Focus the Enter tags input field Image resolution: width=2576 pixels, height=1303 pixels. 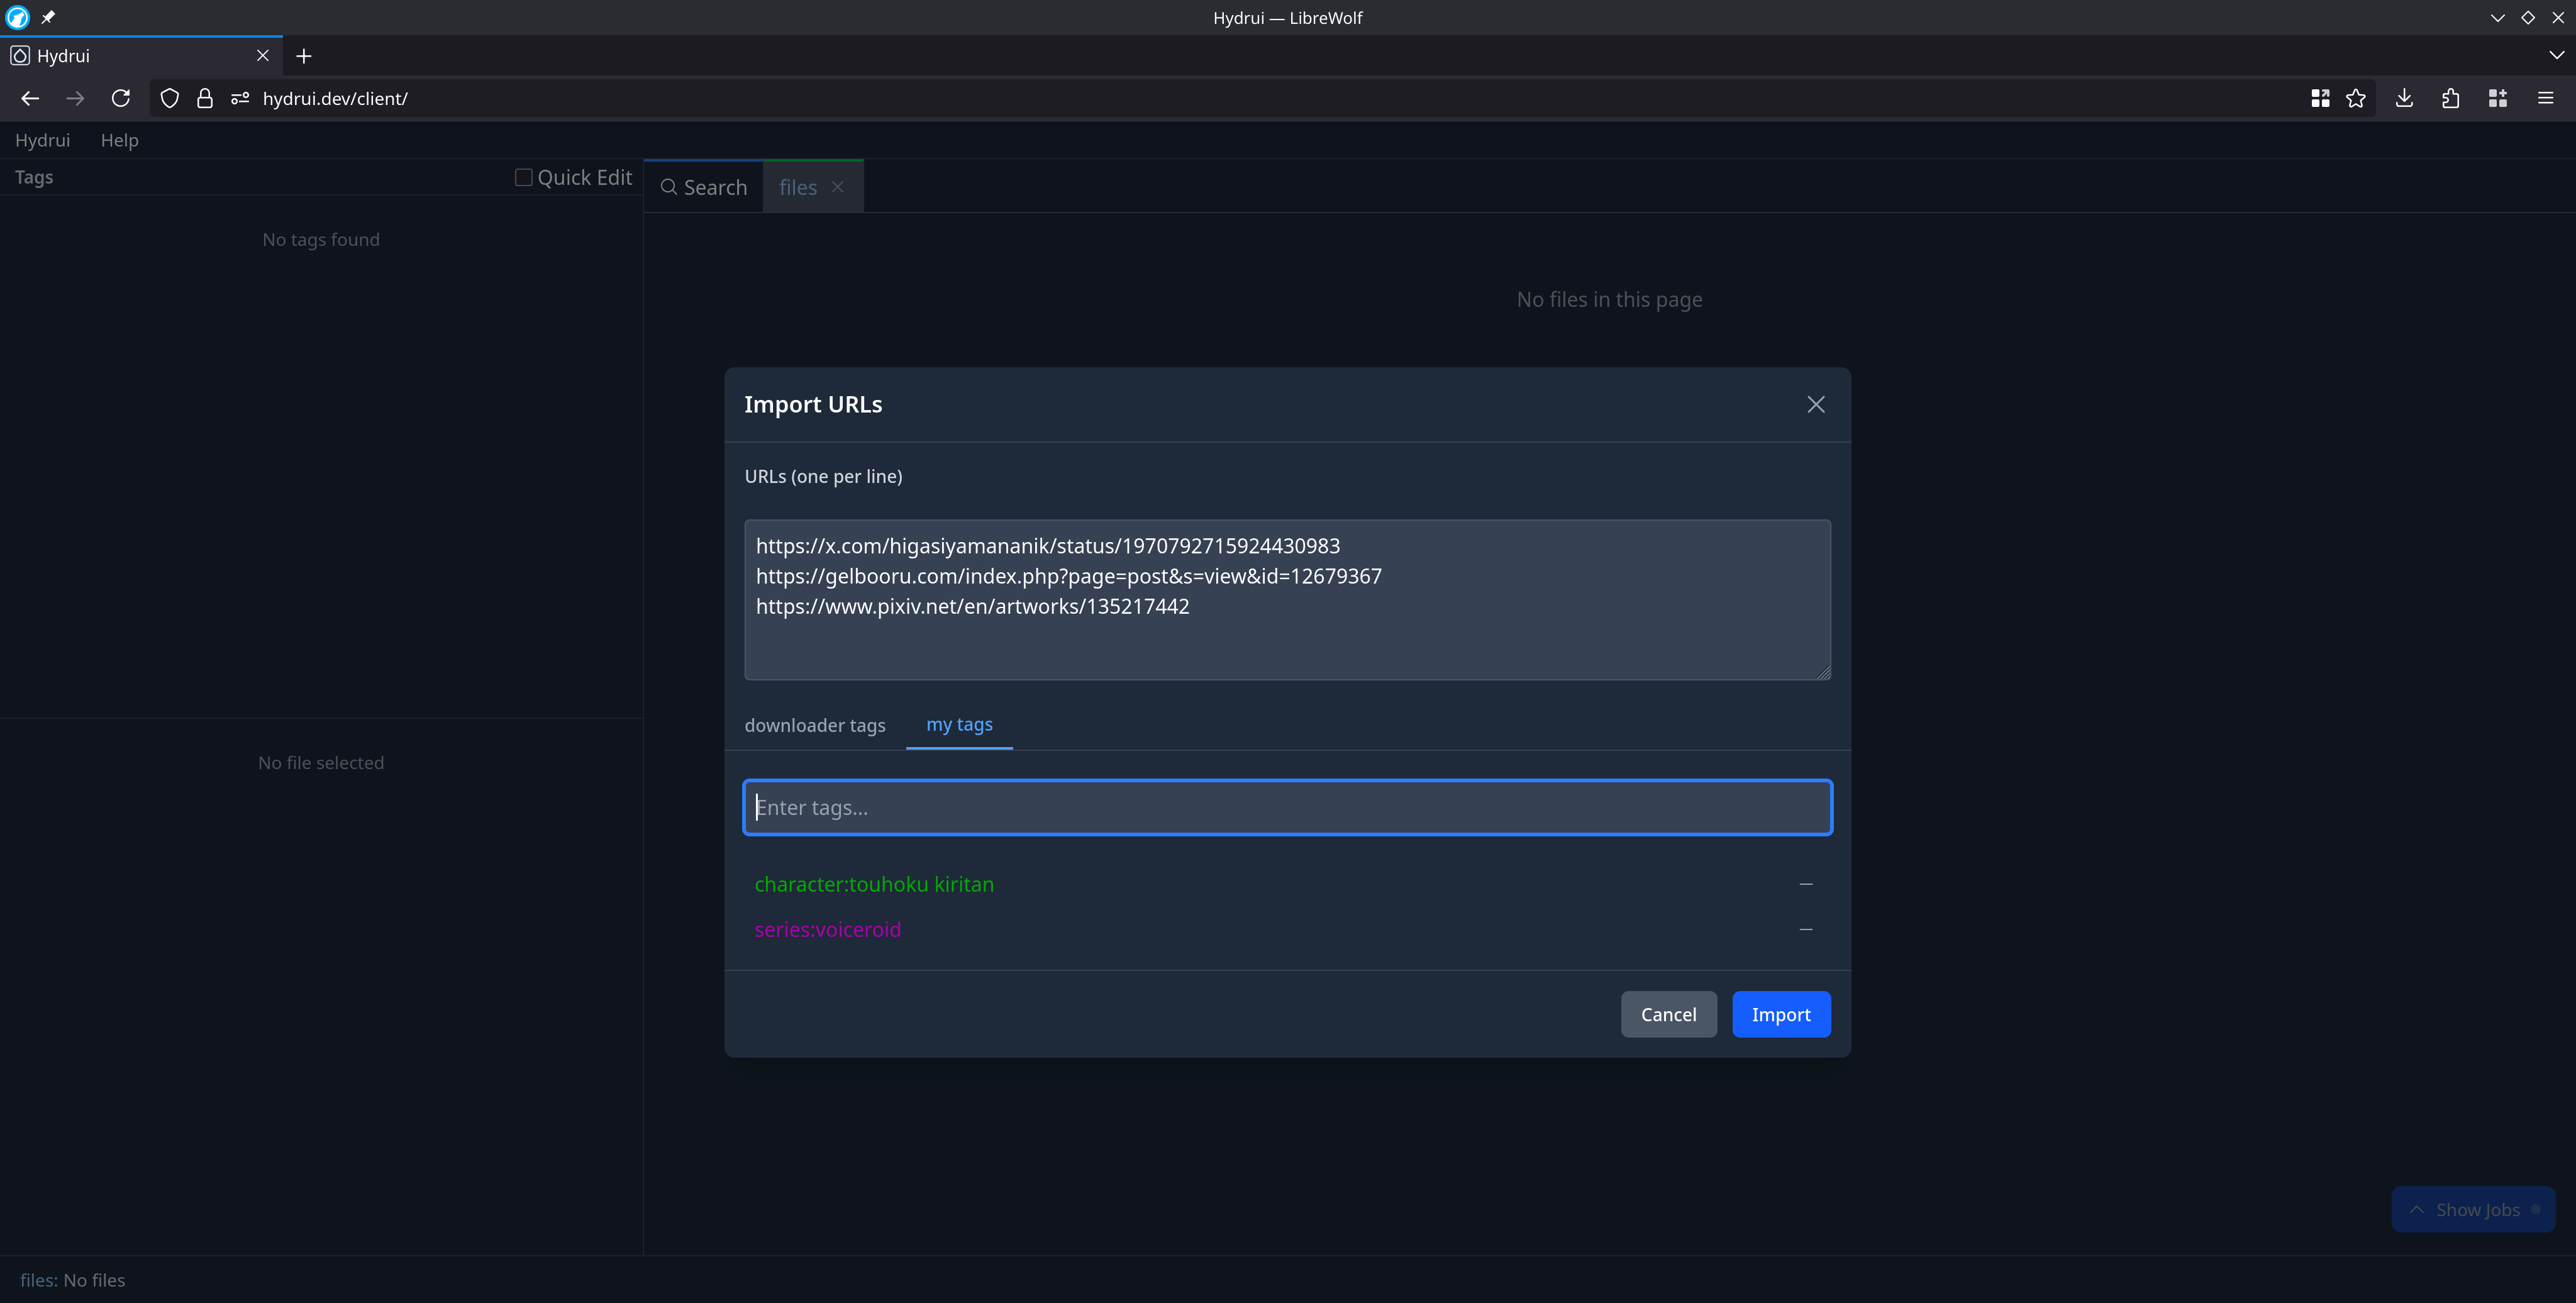pos(1286,807)
